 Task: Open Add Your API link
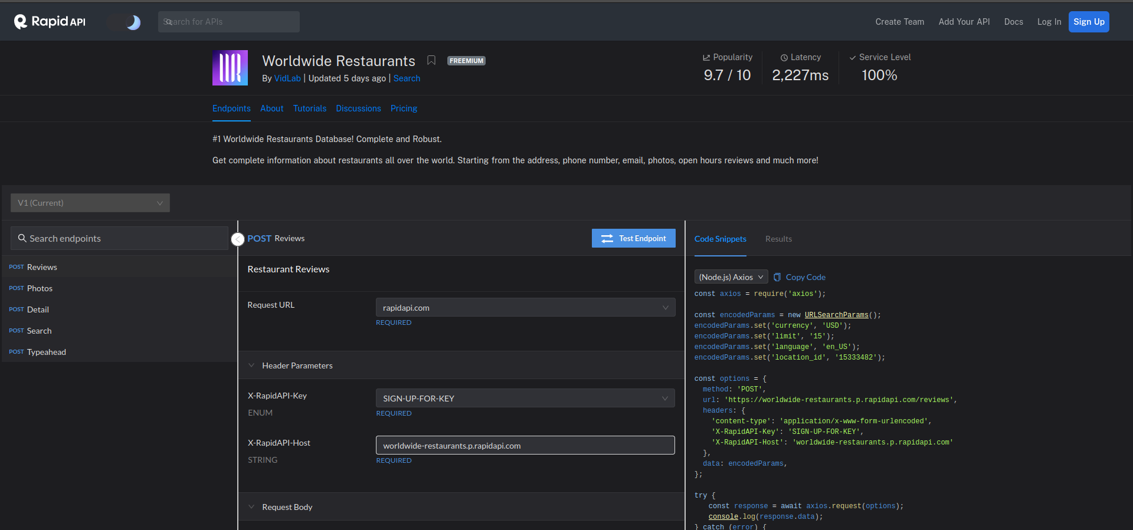[964, 22]
